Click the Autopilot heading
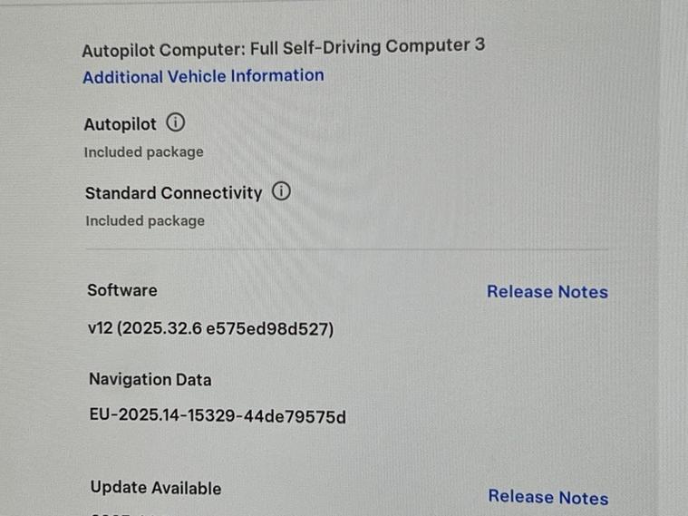Image resolution: width=688 pixels, height=516 pixels. coord(121,124)
